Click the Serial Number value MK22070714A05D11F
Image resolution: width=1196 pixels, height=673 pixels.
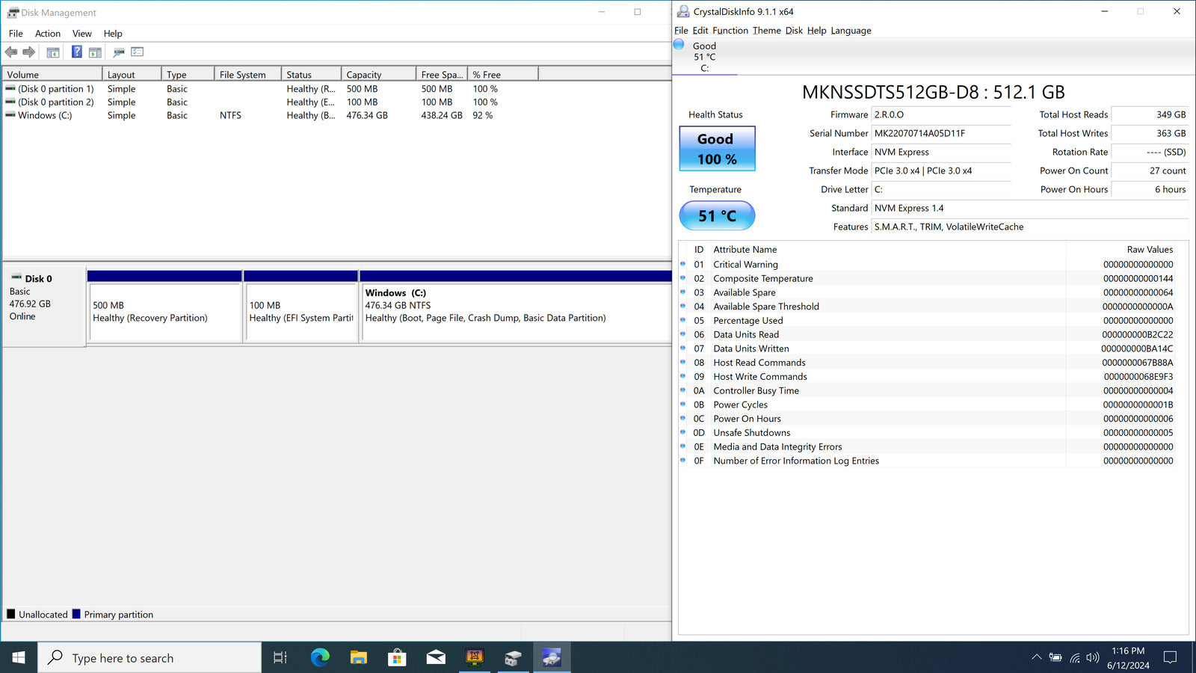tap(919, 133)
